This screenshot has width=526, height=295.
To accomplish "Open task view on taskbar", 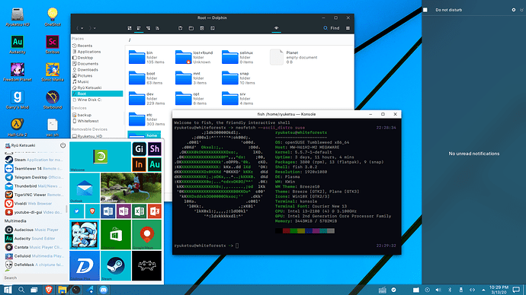I will [34, 290].
